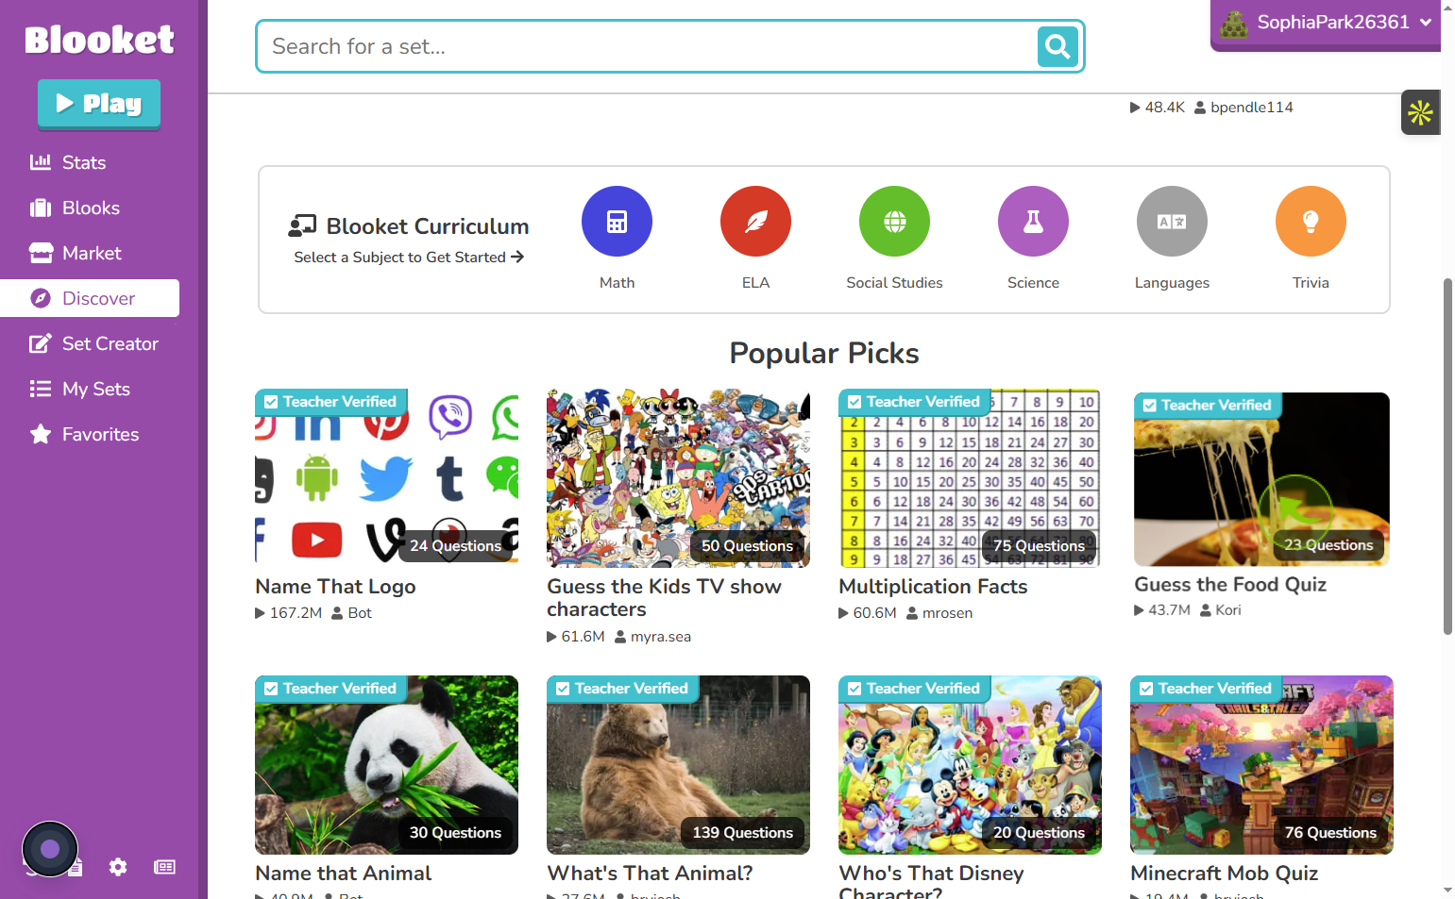Click the magnifier search button

[x=1057, y=46]
